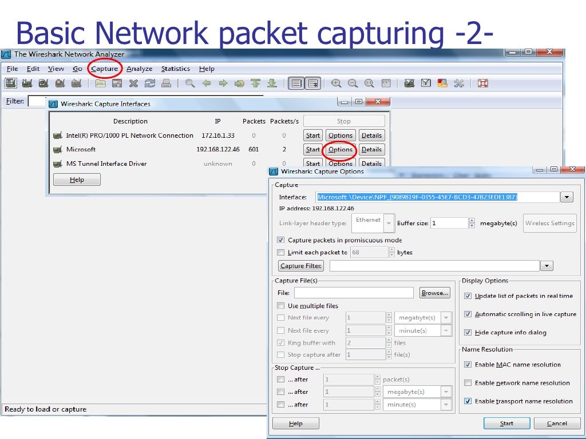Viewport: 586px width, 439px height.
Task: Open the Edit menu
Action: [x=33, y=69]
